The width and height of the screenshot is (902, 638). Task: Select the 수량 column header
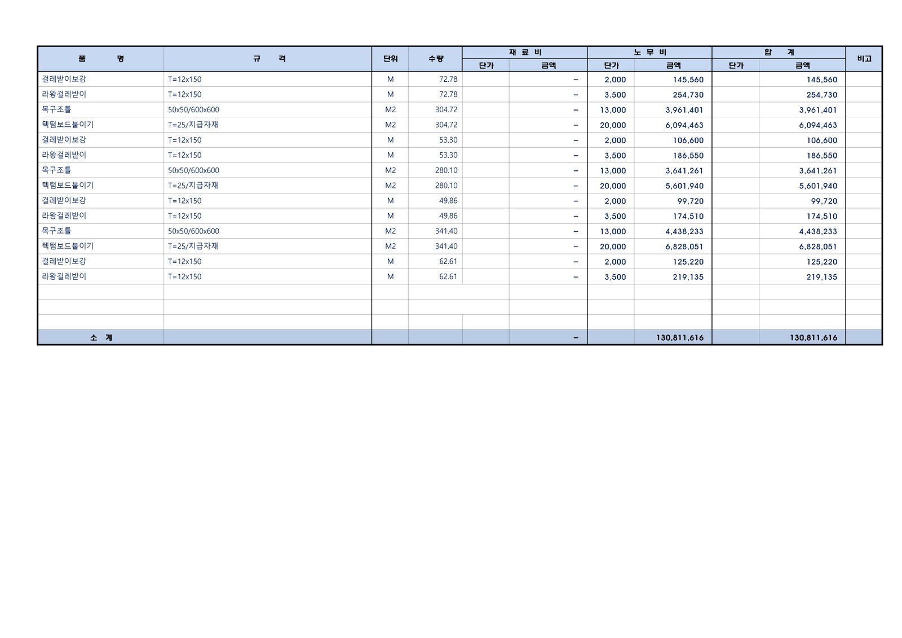(435, 59)
